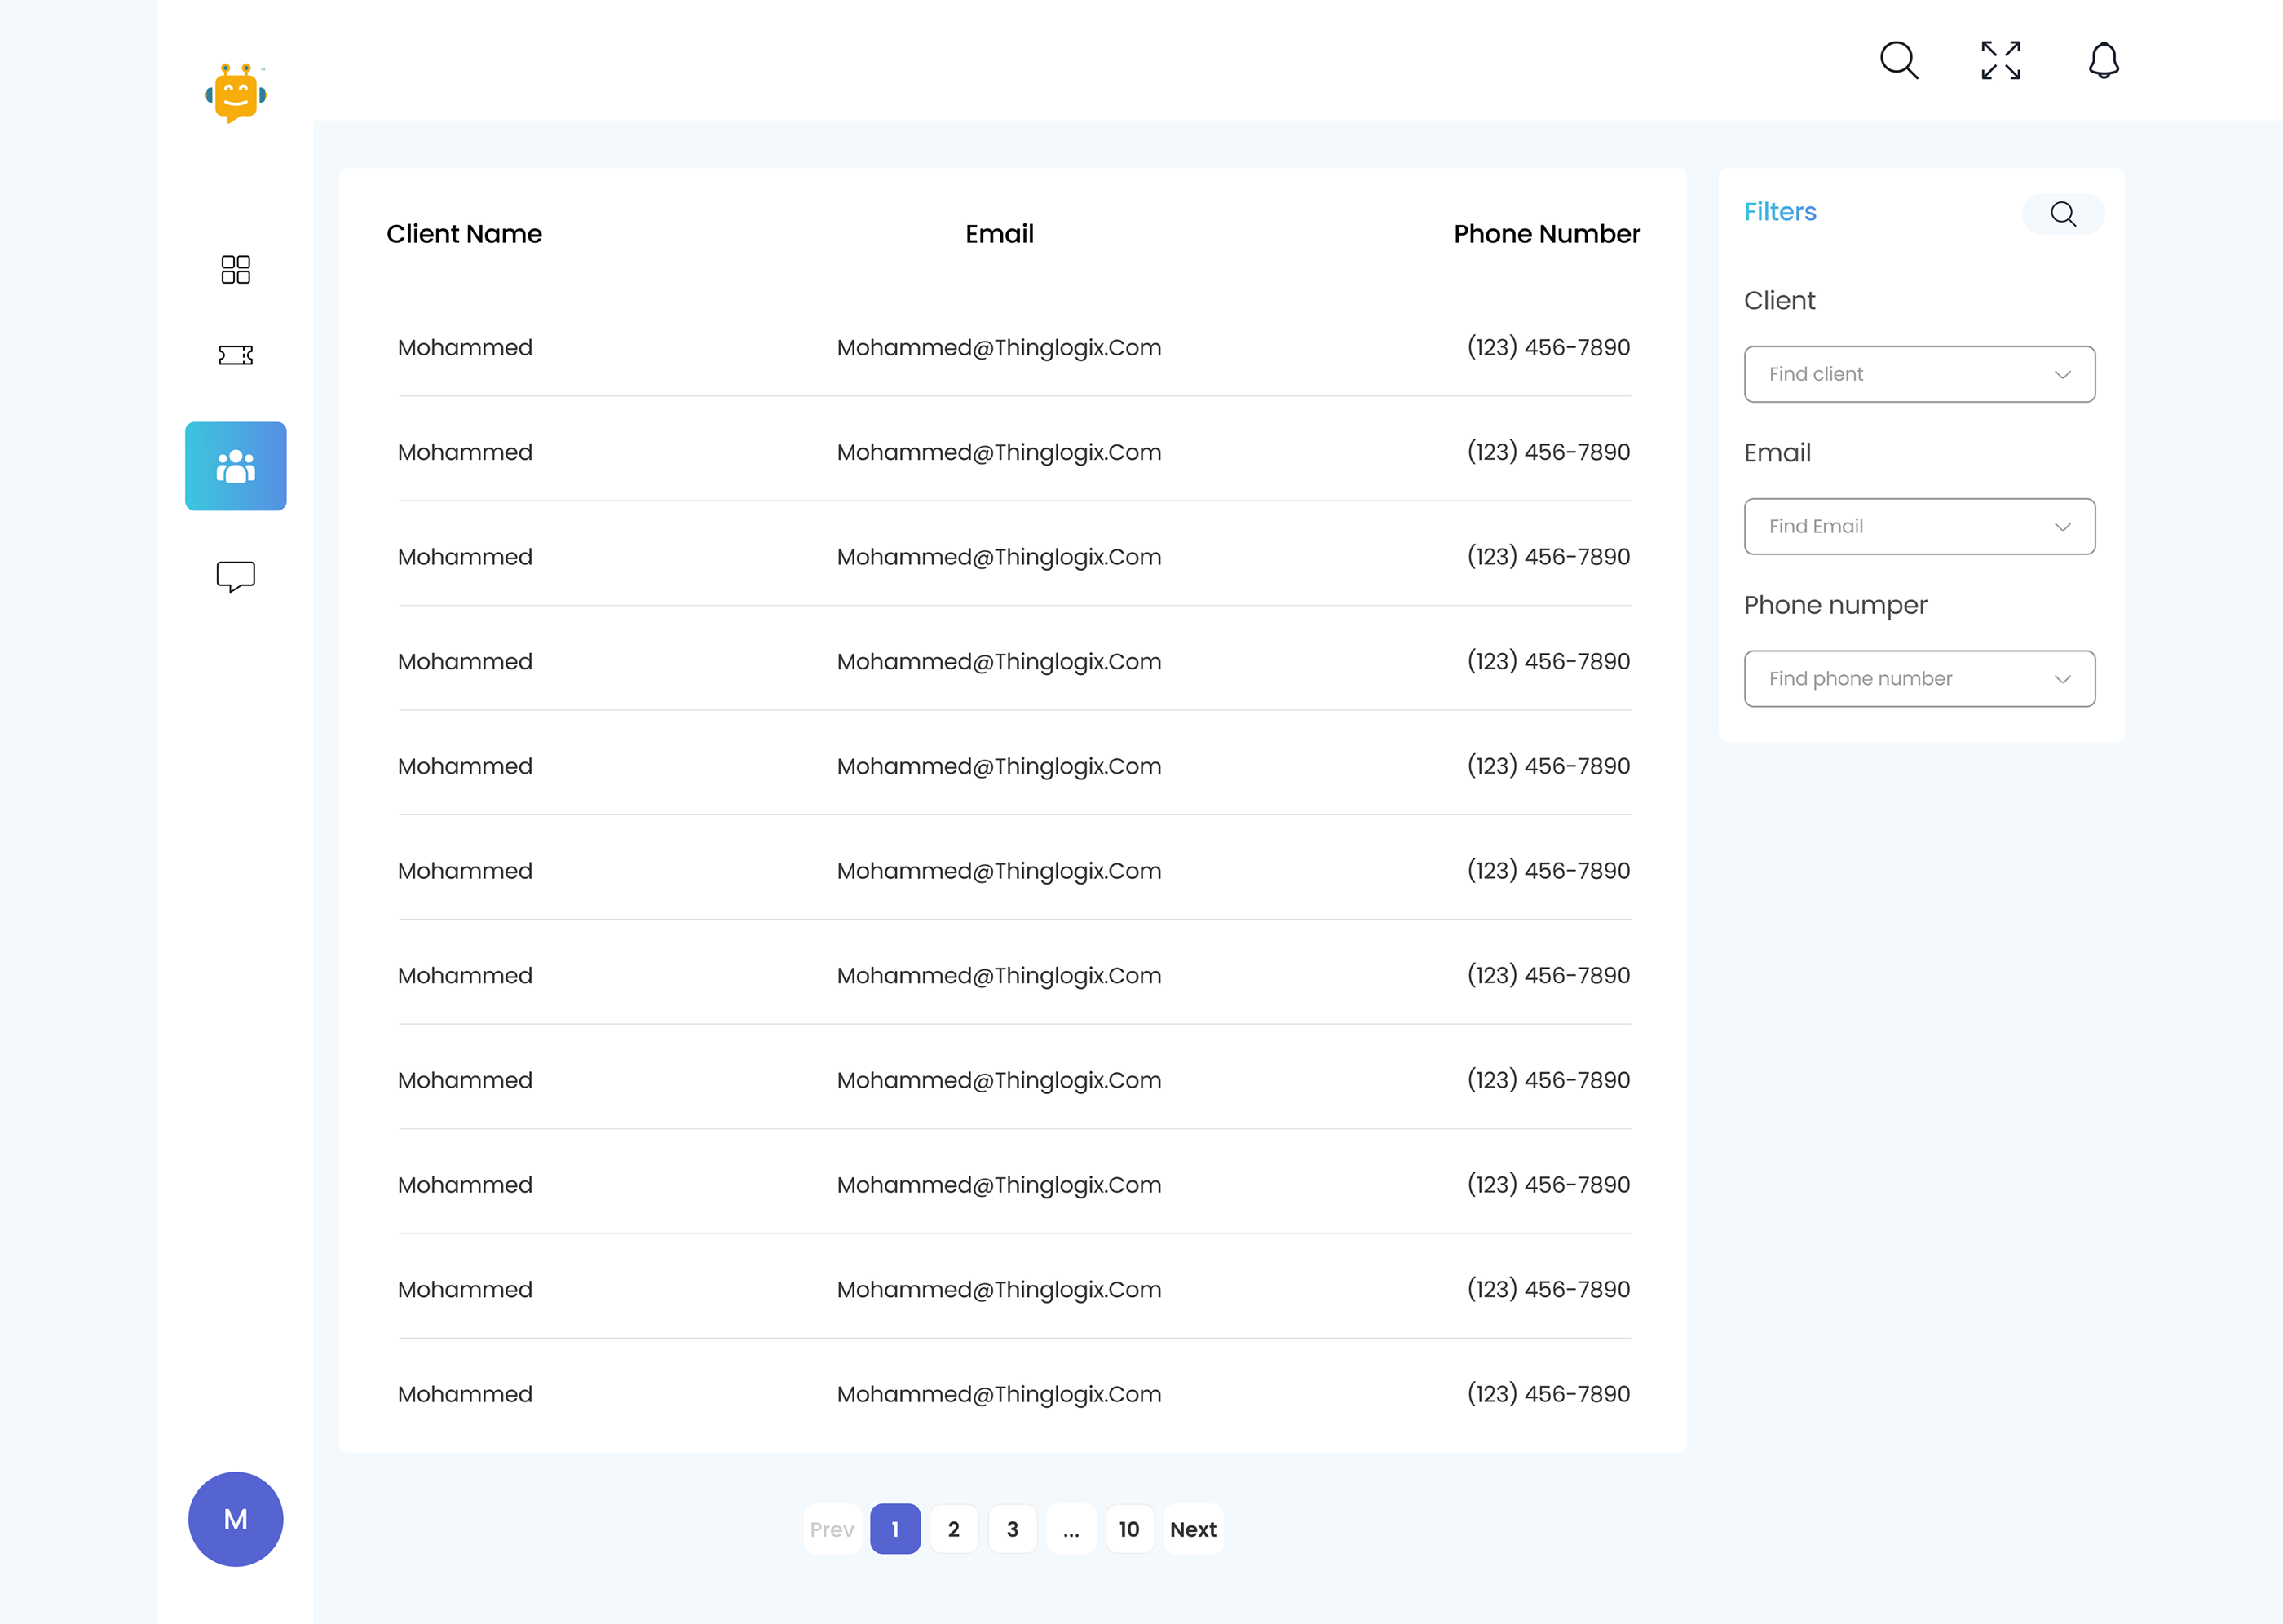This screenshot has width=2283, height=1624.
Task: Select page 10 in pagination
Action: [x=1129, y=1529]
